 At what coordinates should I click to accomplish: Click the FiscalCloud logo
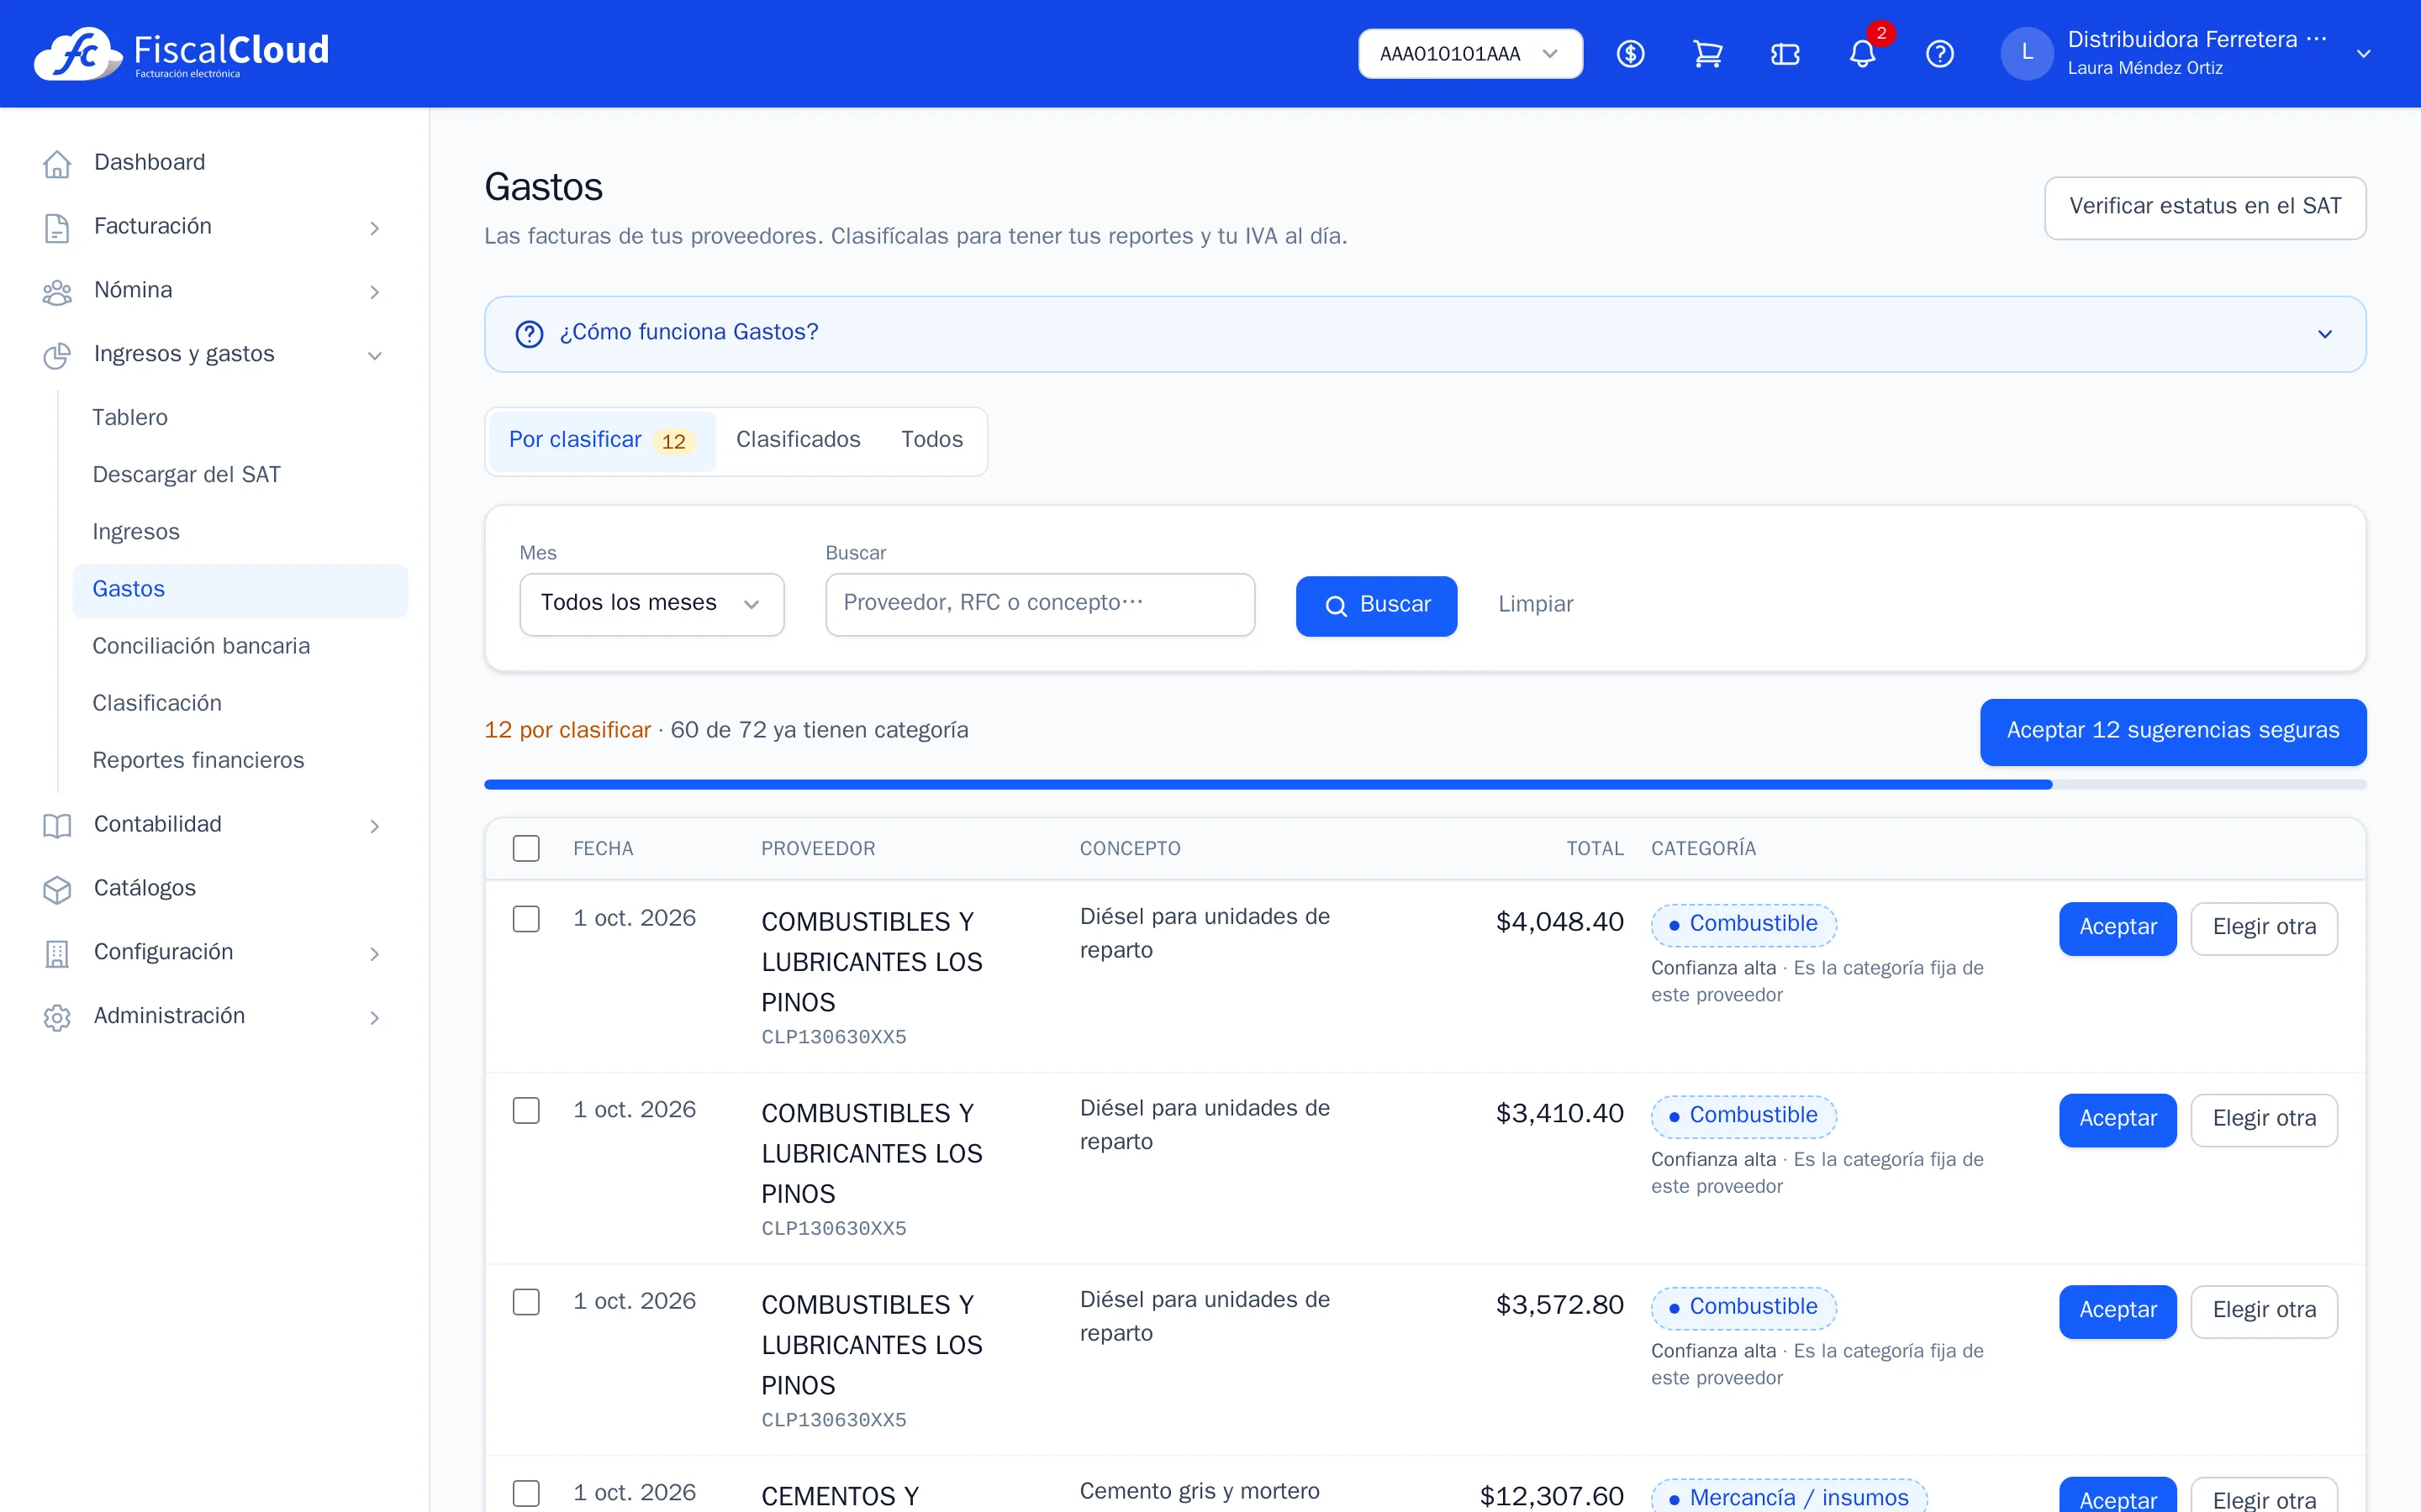pos(181,54)
